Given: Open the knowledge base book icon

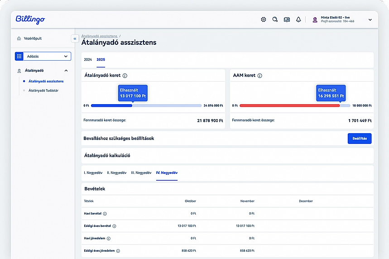Looking at the screenshot, I should (x=287, y=20).
